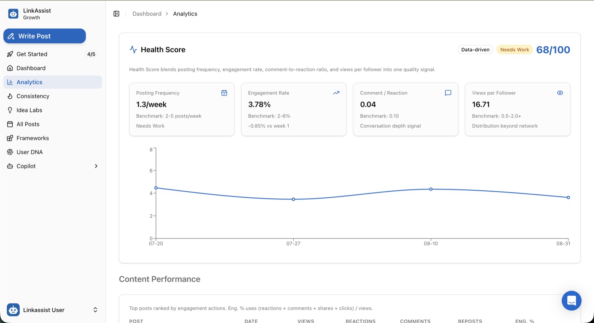
Task: Click the Needs Work badge
Action: pyautogui.click(x=515, y=50)
